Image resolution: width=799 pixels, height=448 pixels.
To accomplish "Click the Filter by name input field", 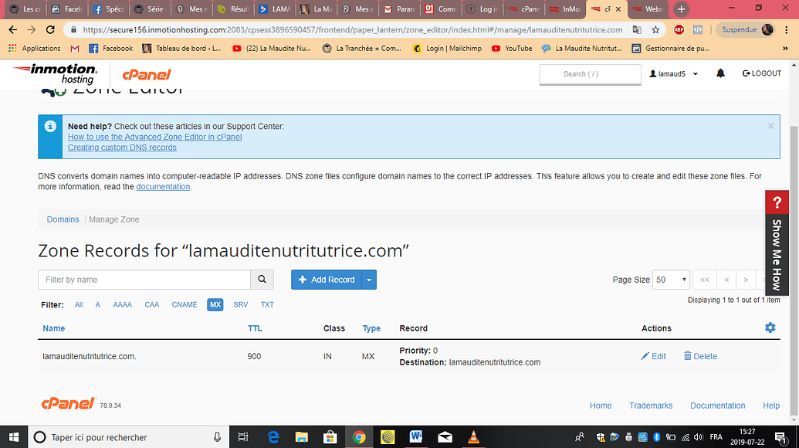I will [x=144, y=280].
